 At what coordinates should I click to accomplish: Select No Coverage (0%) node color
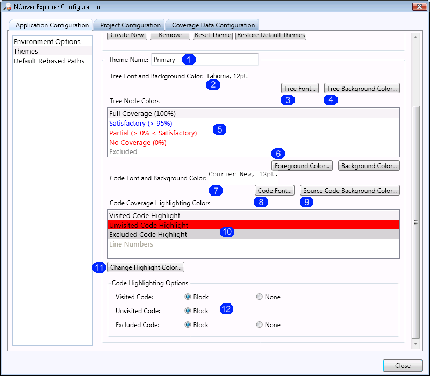[x=253, y=142]
